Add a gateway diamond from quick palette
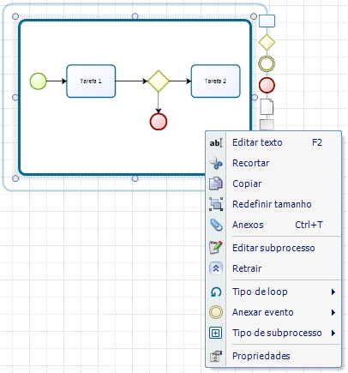 coord(267,42)
